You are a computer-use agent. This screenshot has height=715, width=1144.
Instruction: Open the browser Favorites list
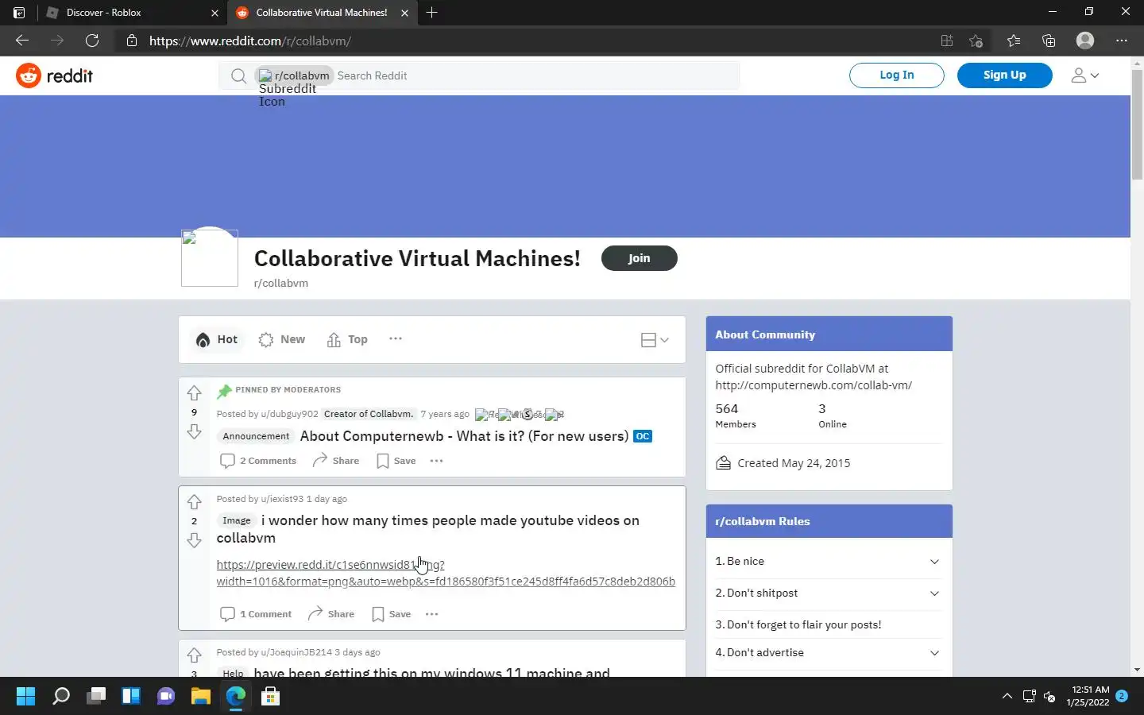point(1014,41)
